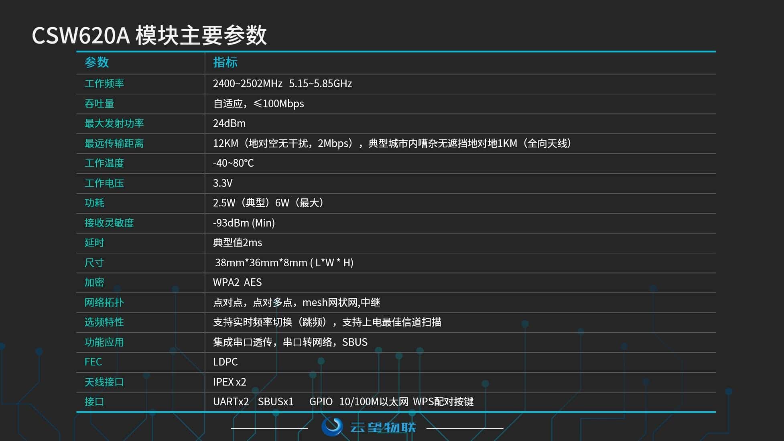Click the 38mm*36mm*8mm dimensions value
The width and height of the screenshot is (784, 441).
point(284,263)
